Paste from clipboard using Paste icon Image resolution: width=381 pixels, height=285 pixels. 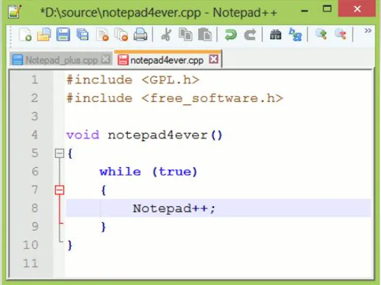205,34
